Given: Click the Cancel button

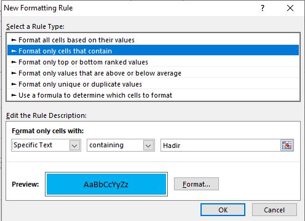Looking at the screenshot, I should click(x=274, y=210).
